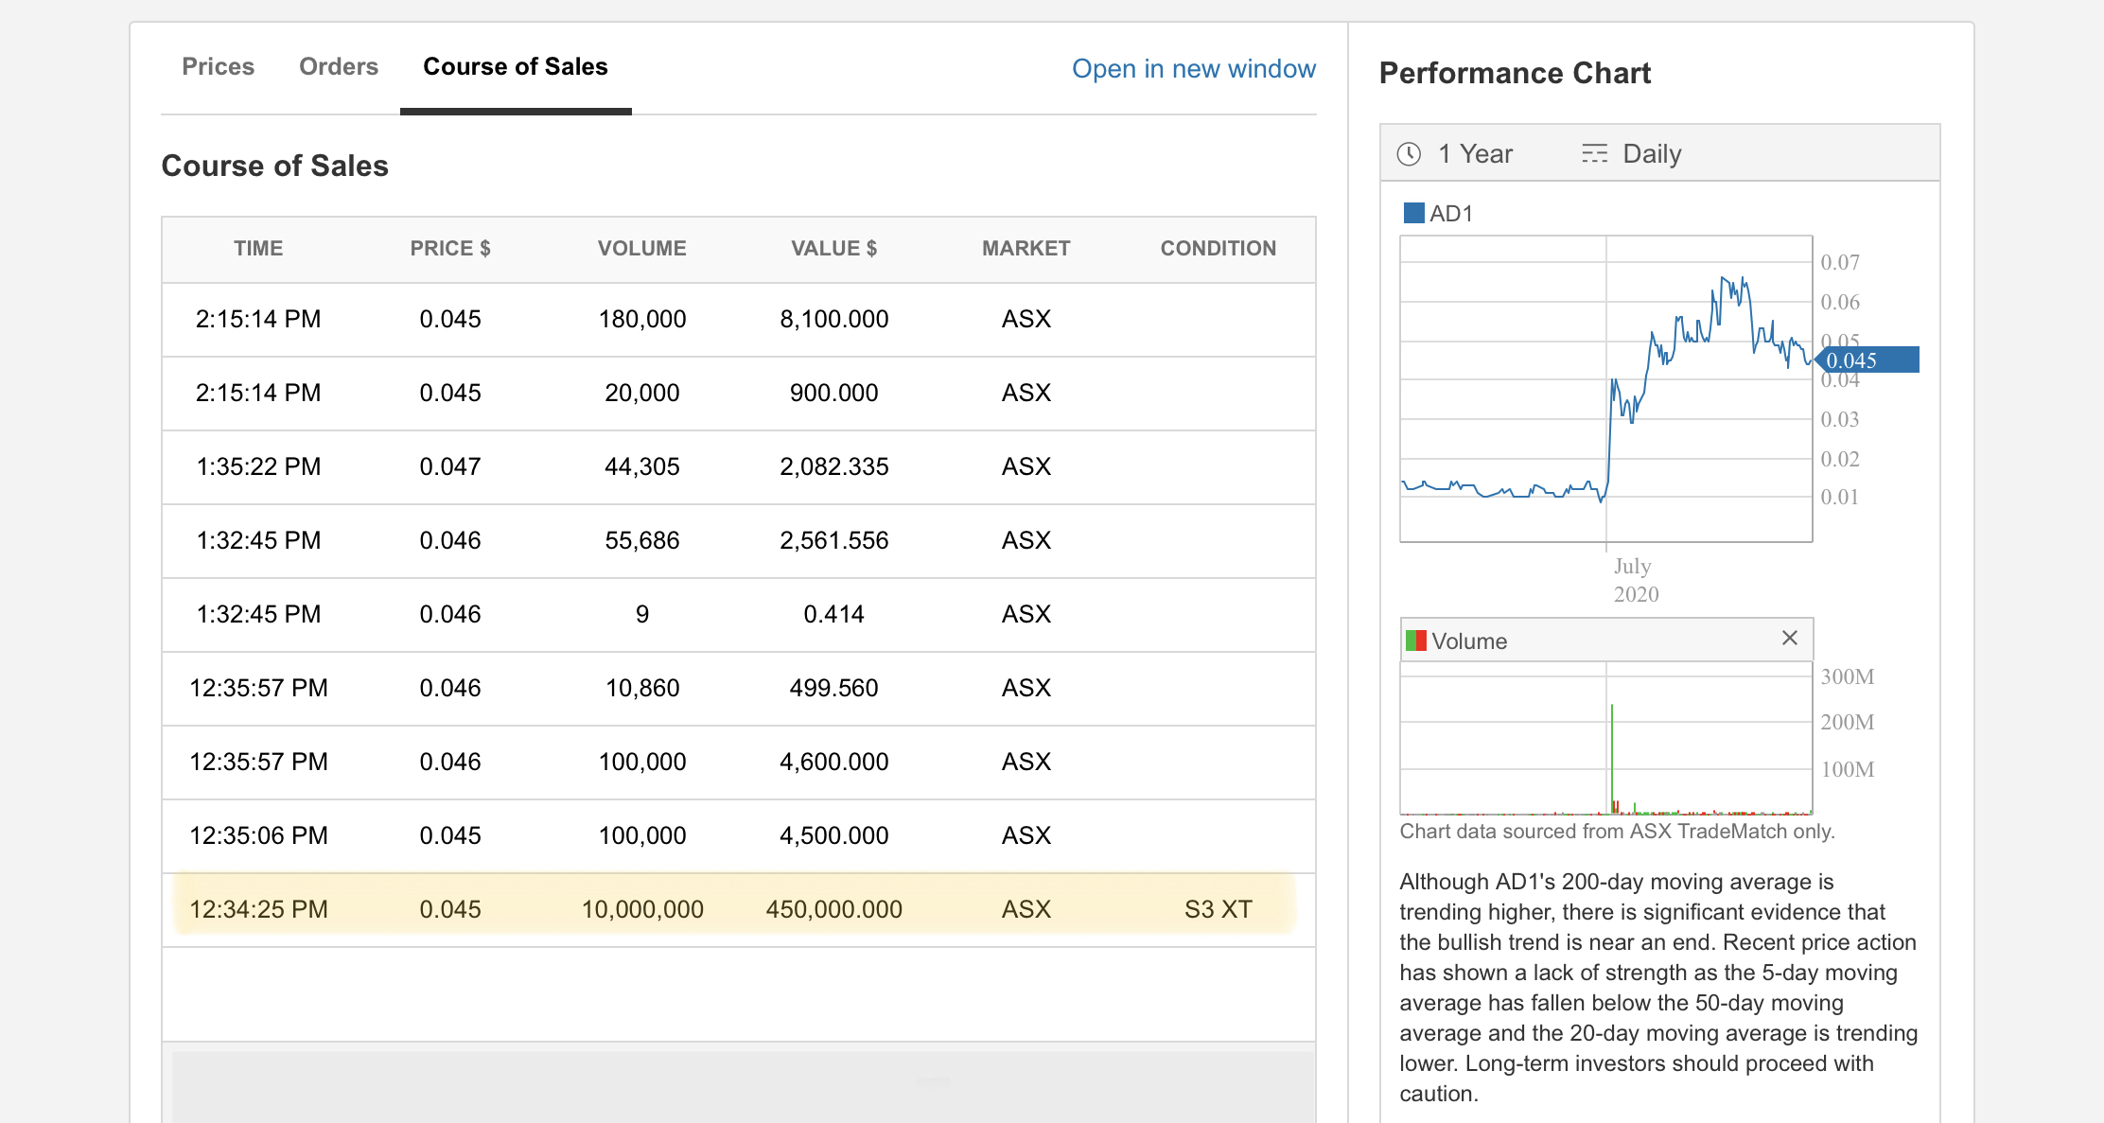Image resolution: width=2104 pixels, height=1123 pixels.
Task: Click volume 10,860 cell
Action: tap(642, 688)
